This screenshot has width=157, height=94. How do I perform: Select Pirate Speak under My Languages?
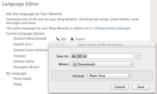pyautogui.click(x=22, y=79)
